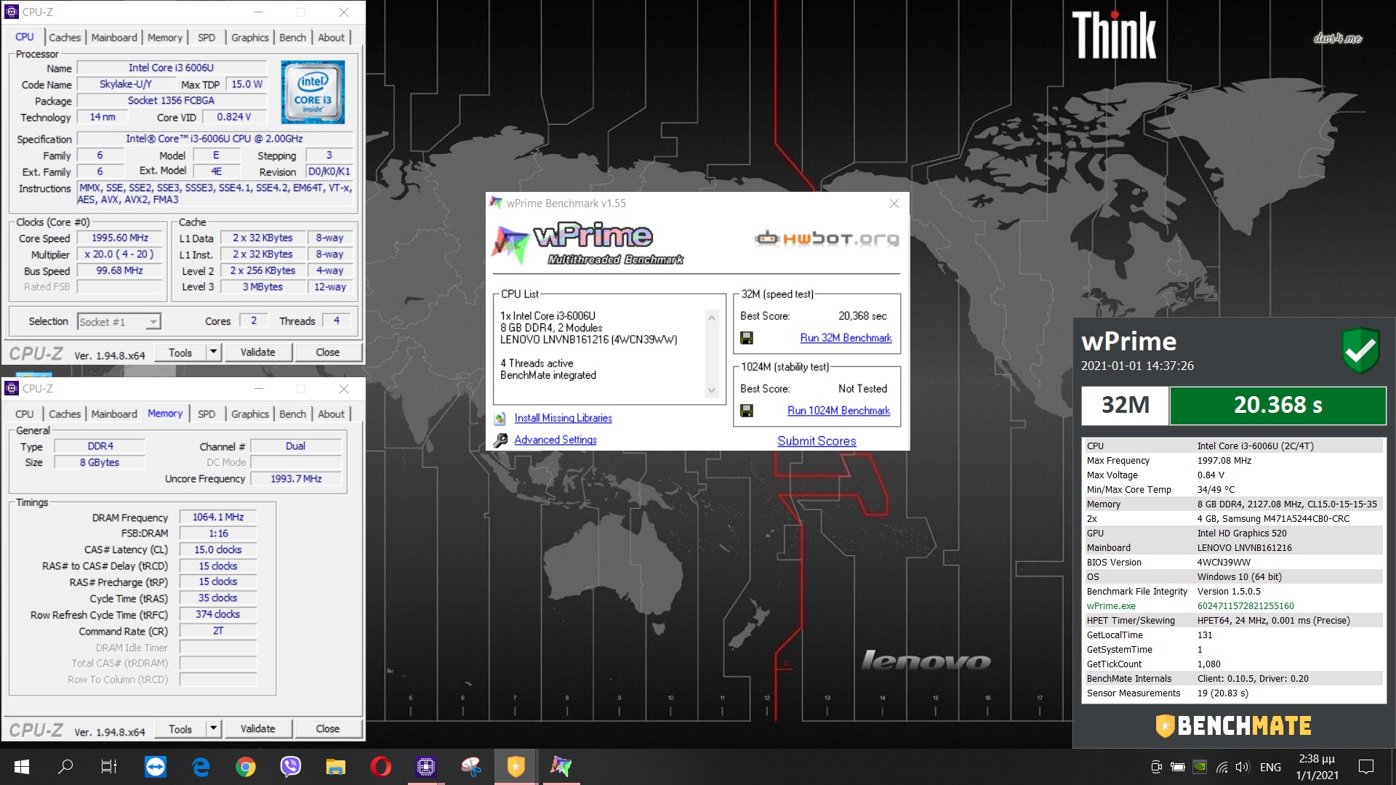Click Submit Scores link
The width and height of the screenshot is (1396, 785).
[x=817, y=441]
